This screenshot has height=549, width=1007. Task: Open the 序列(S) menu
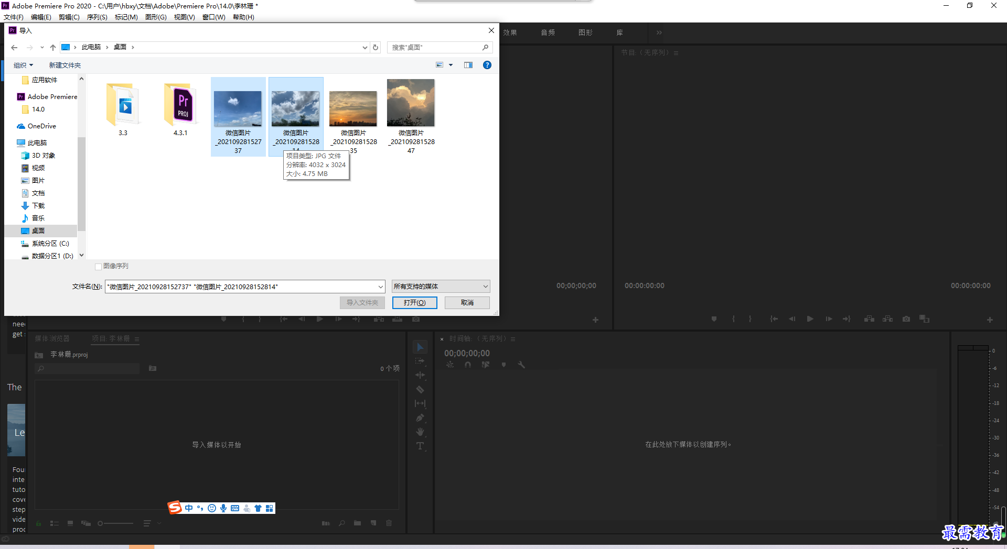tap(97, 17)
